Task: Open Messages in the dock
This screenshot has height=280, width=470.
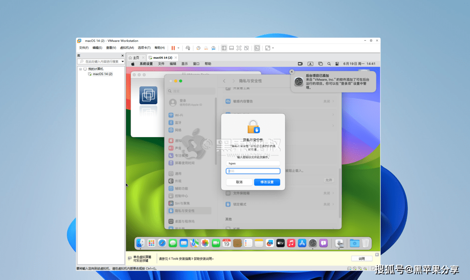Action: click(x=173, y=243)
